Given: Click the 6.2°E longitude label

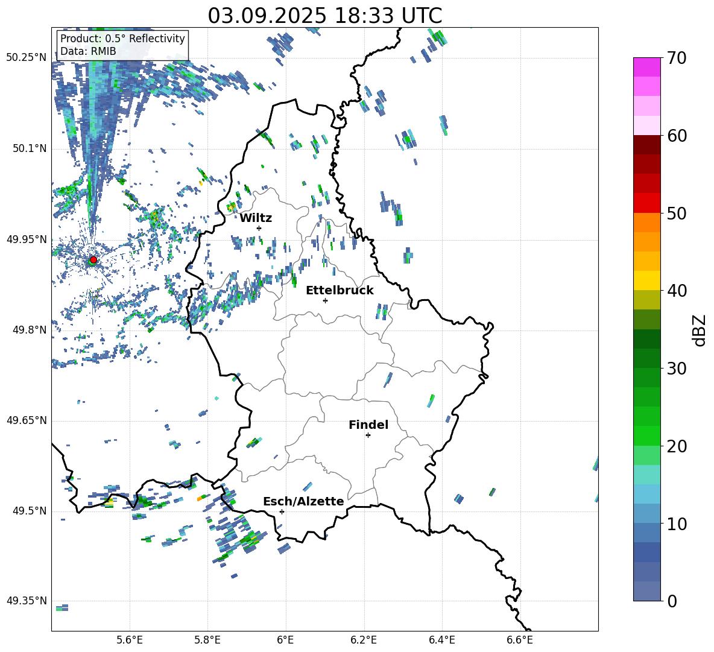Looking at the screenshot, I should [364, 640].
